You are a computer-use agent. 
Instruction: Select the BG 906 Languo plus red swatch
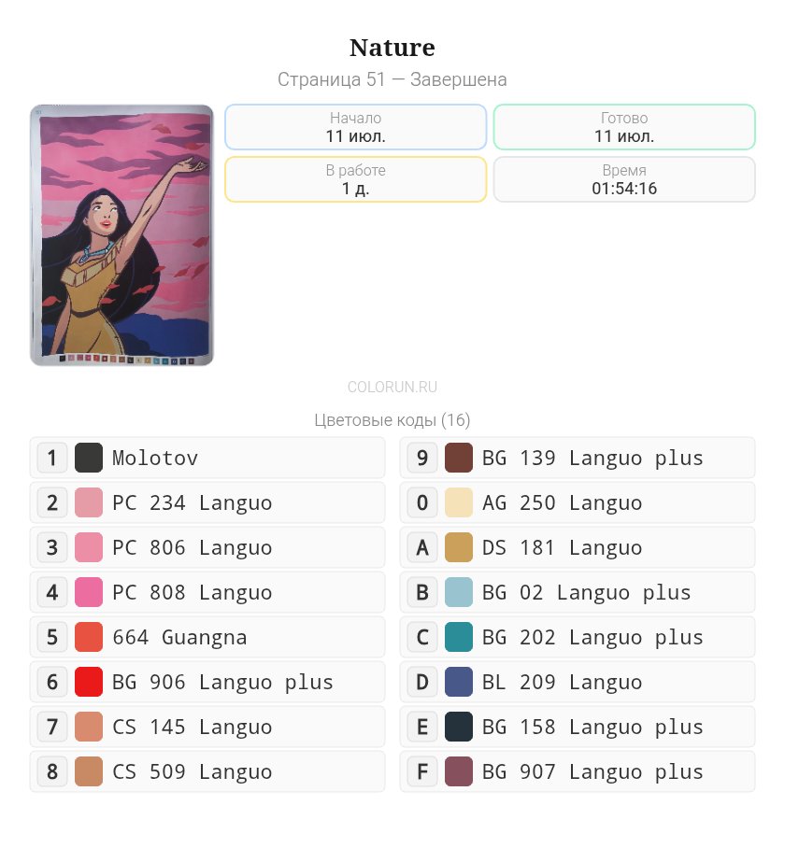pyautogui.click(x=89, y=682)
